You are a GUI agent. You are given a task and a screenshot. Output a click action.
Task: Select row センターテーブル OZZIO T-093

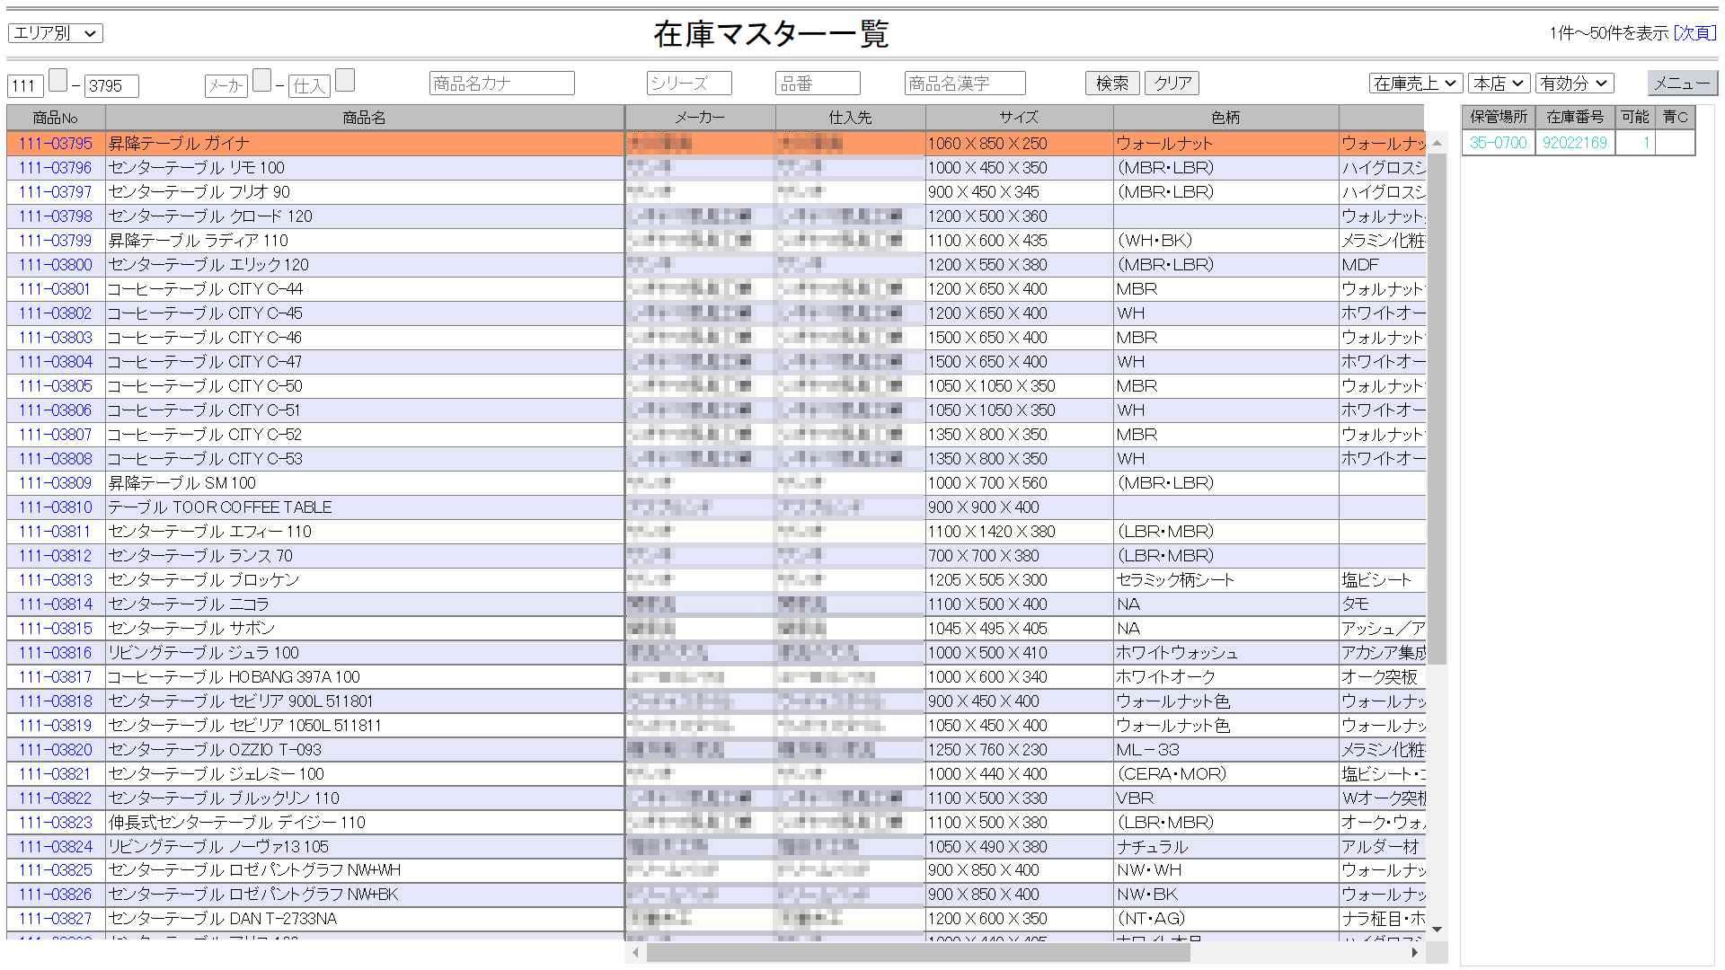pyautogui.click(x=715, y=750)
